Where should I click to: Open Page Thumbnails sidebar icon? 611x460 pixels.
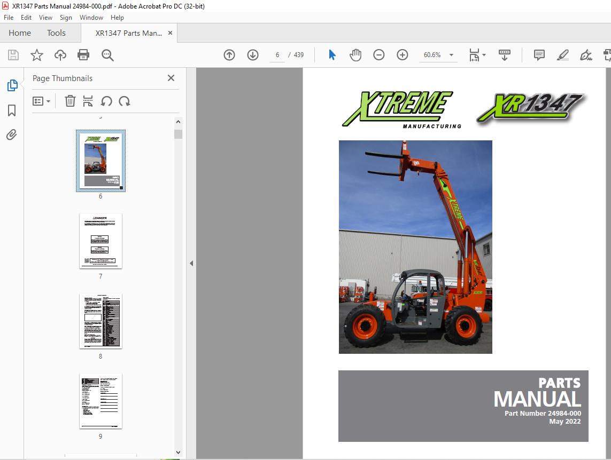[12, 85]
